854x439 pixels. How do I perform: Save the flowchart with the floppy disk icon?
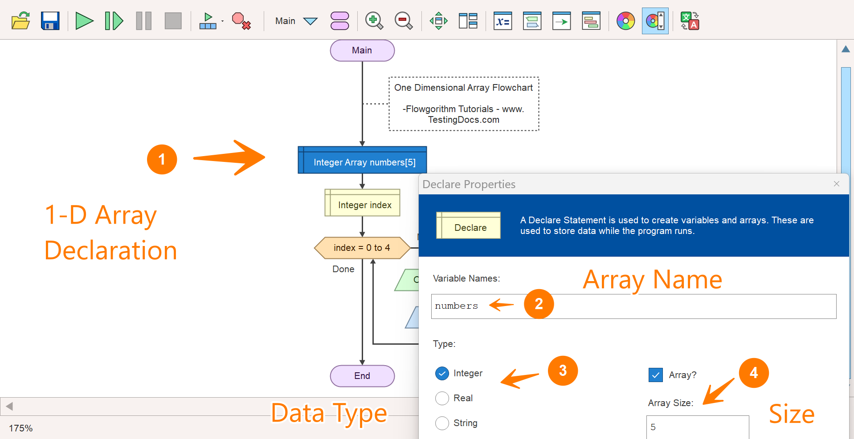(50, 21)
